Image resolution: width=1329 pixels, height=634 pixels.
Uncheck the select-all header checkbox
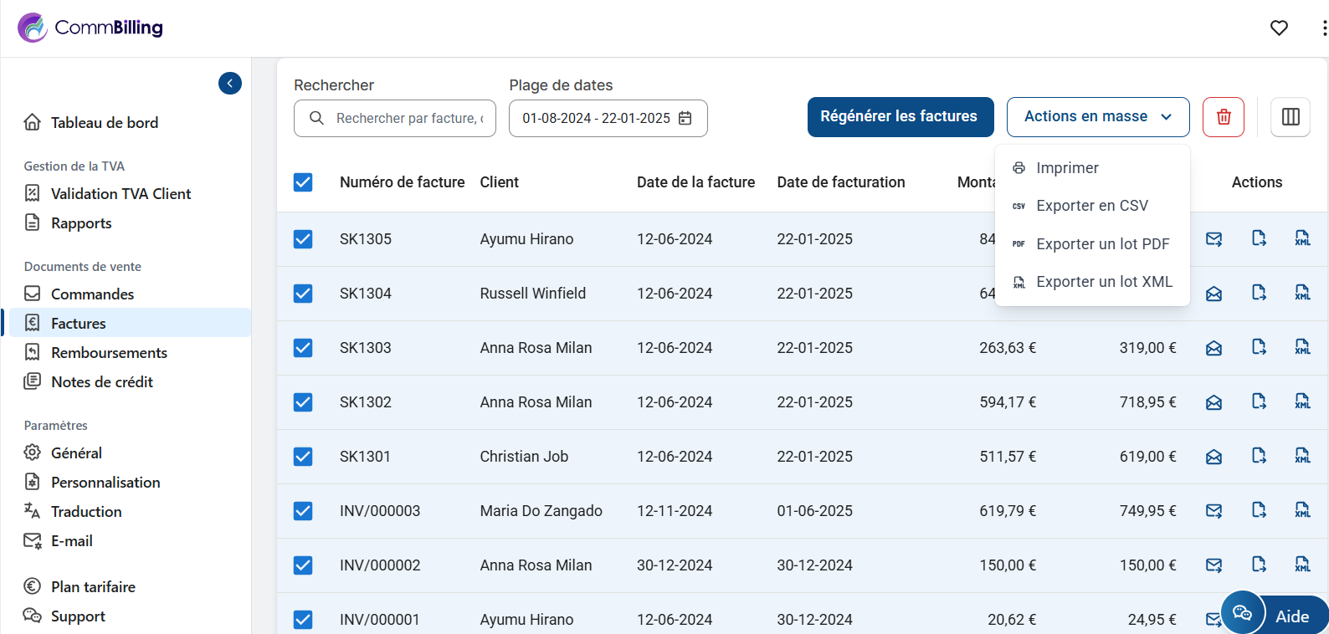[x=303, y=182]
